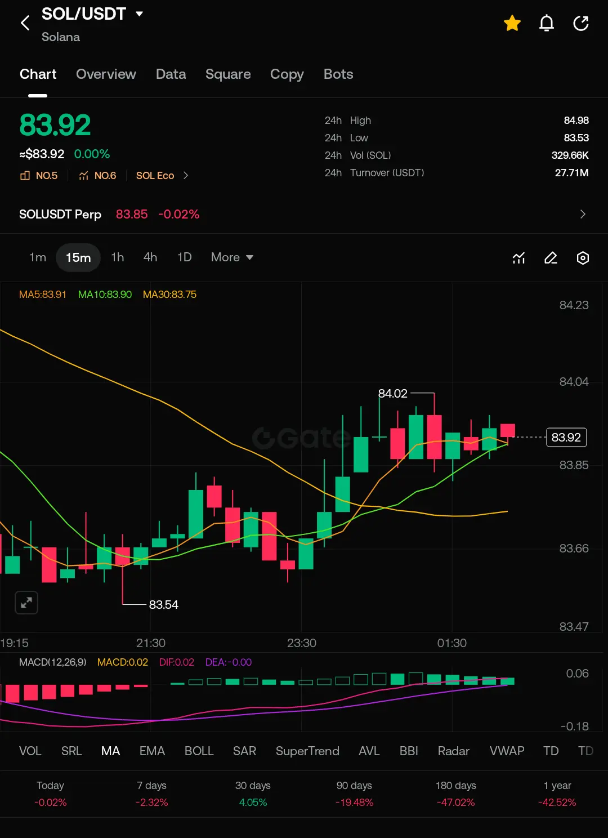Select the 15m timeframe

tap(78, 257)
